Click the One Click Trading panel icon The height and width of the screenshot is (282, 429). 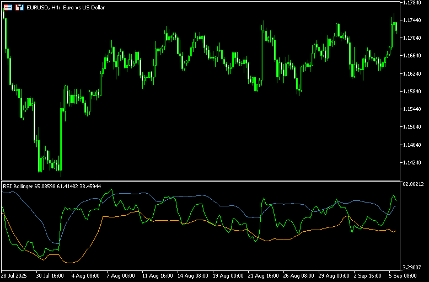click(8, 8)
